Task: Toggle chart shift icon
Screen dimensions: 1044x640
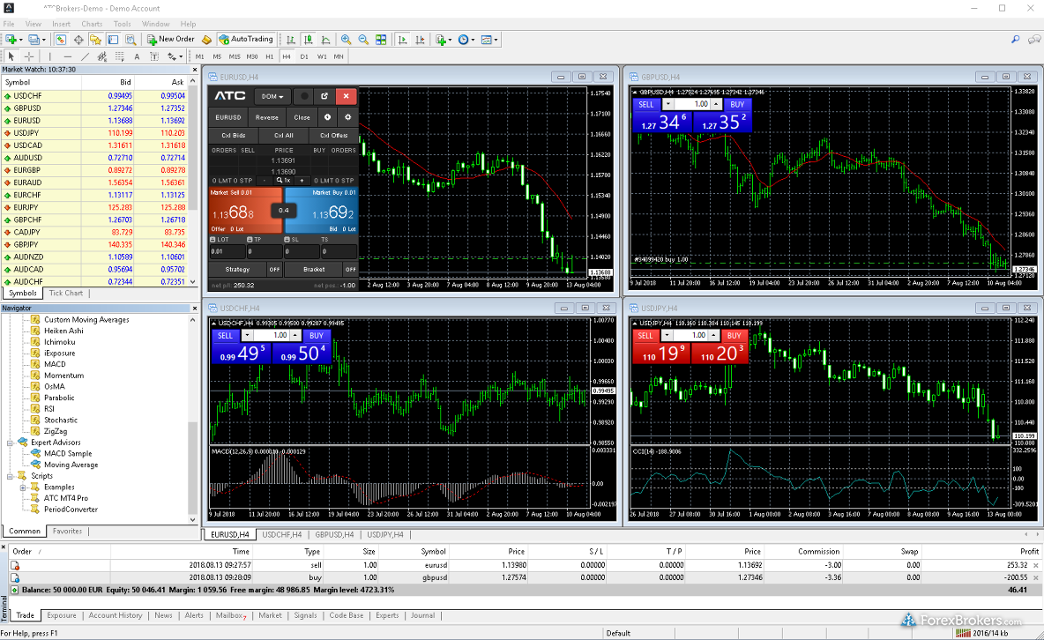Action: click(x=420, y=40)
